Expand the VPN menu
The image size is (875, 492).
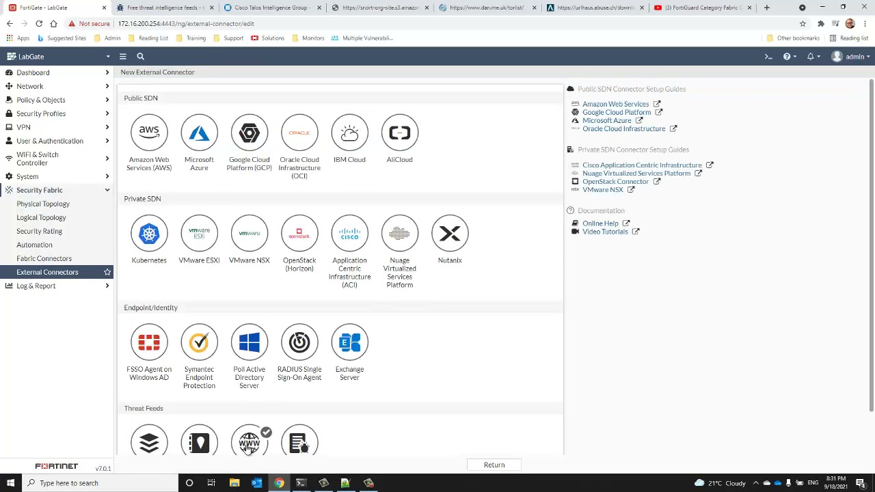57,127
